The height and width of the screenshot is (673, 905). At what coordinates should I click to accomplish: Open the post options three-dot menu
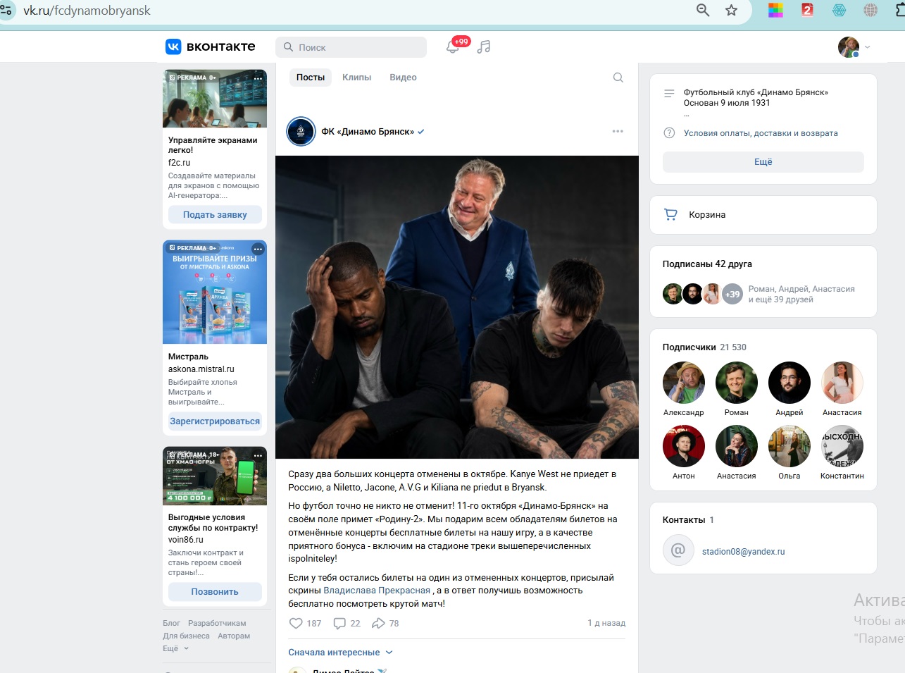pos(618,131)
